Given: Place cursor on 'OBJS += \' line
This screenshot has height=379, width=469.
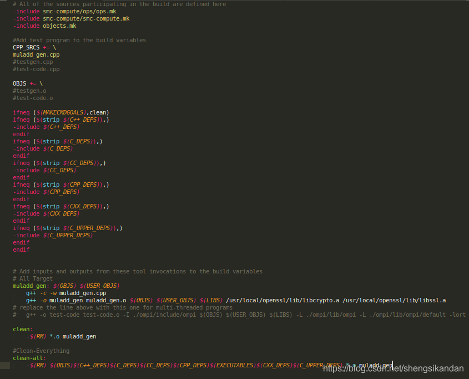Looking at the screenshot, I should point(28,83).
